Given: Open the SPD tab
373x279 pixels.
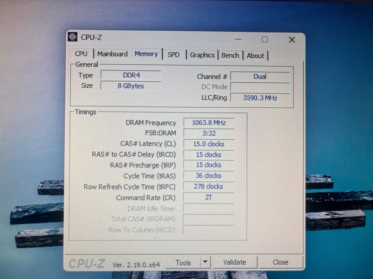Looking at the screenshot, I should [173, 55].
